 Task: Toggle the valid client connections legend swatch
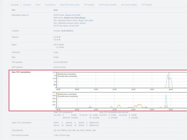click(58, 74)
